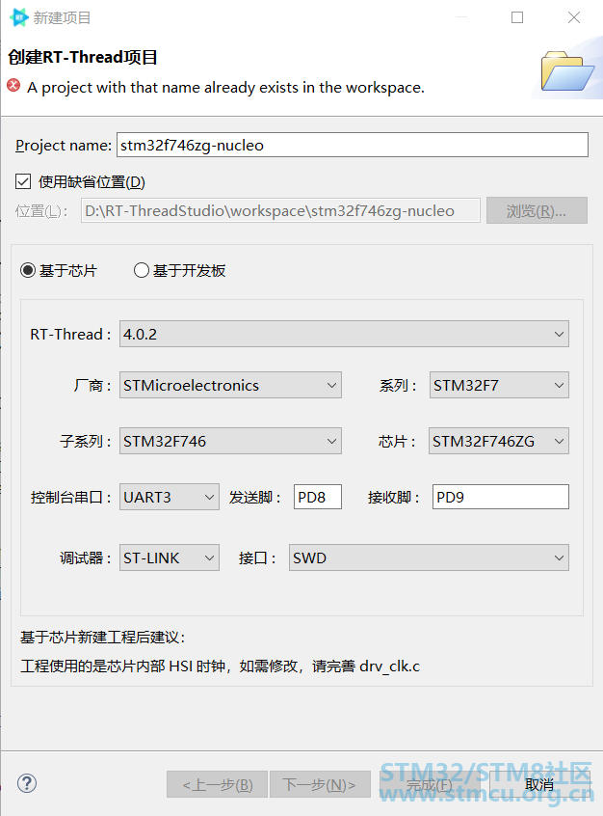Select the board-based (基于开发板) radio option
The height and width of the screenshot is (816, 603).
(x=142, y=271)
